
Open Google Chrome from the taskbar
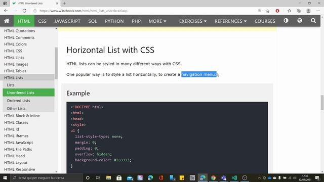(213, 177)
